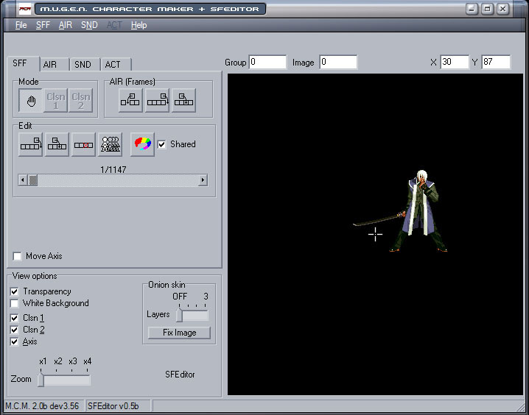Uncheck the Shared palette checkbox
This screenshot has height=415, width=529.
point(162,144)
